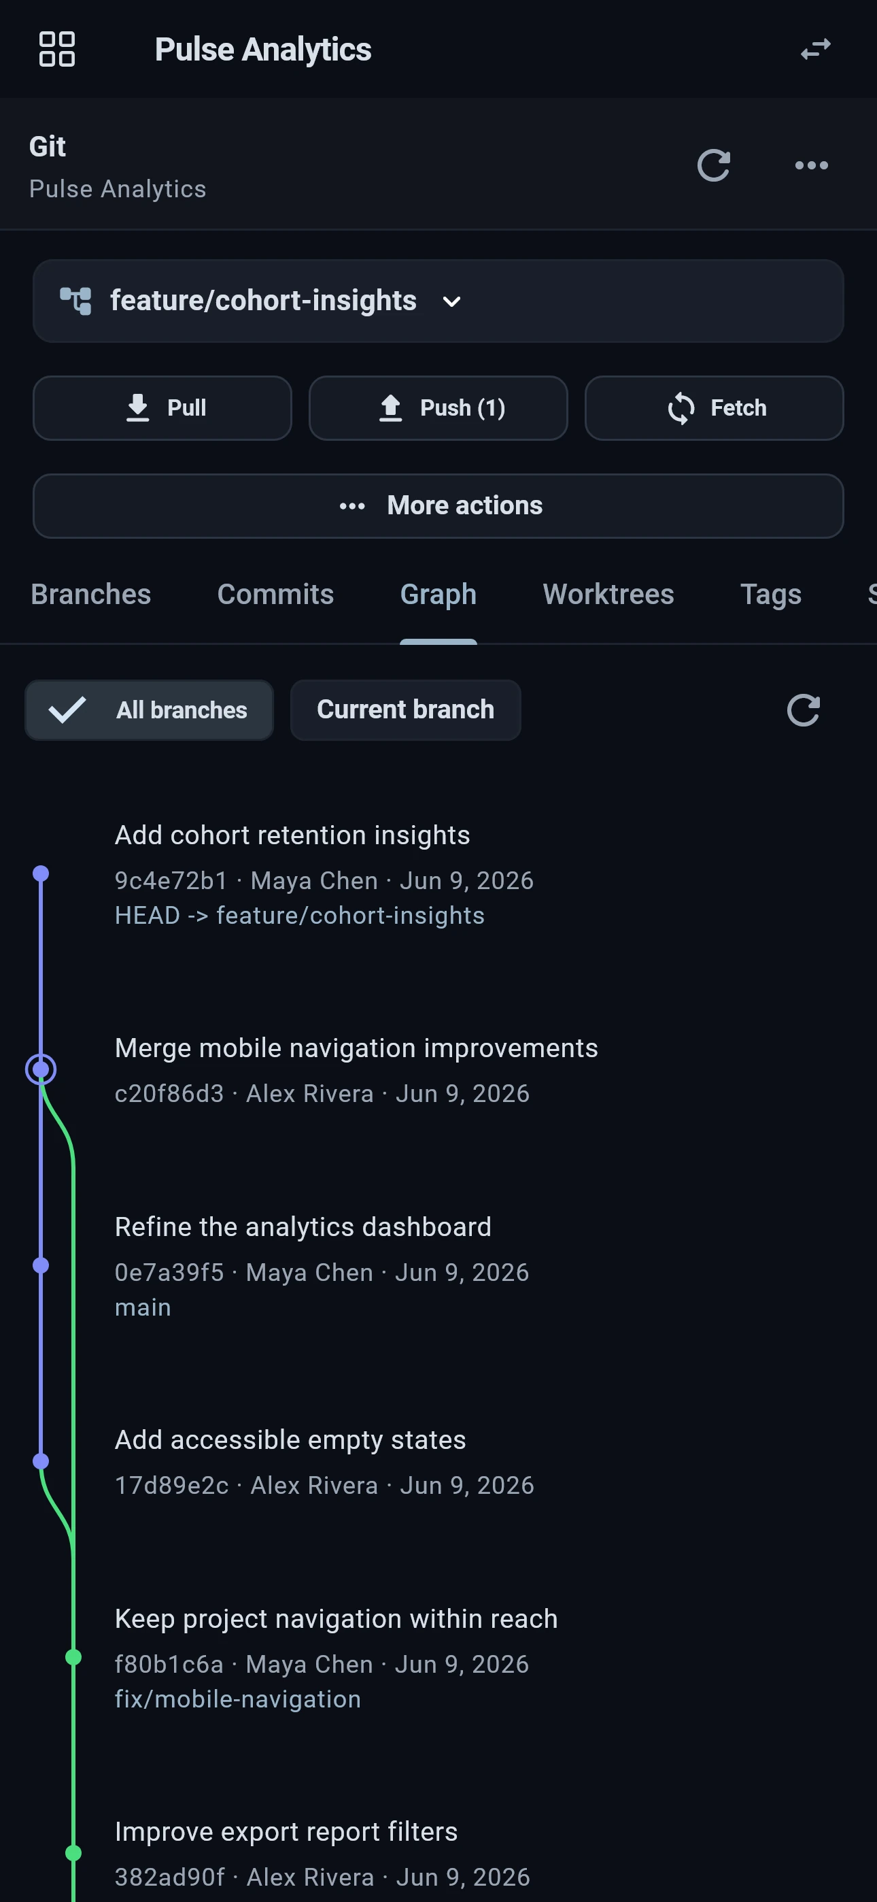The height and width of the screenshot is (1902, 877).
Task: Go to the Tags tab
Action: point(771,595)
